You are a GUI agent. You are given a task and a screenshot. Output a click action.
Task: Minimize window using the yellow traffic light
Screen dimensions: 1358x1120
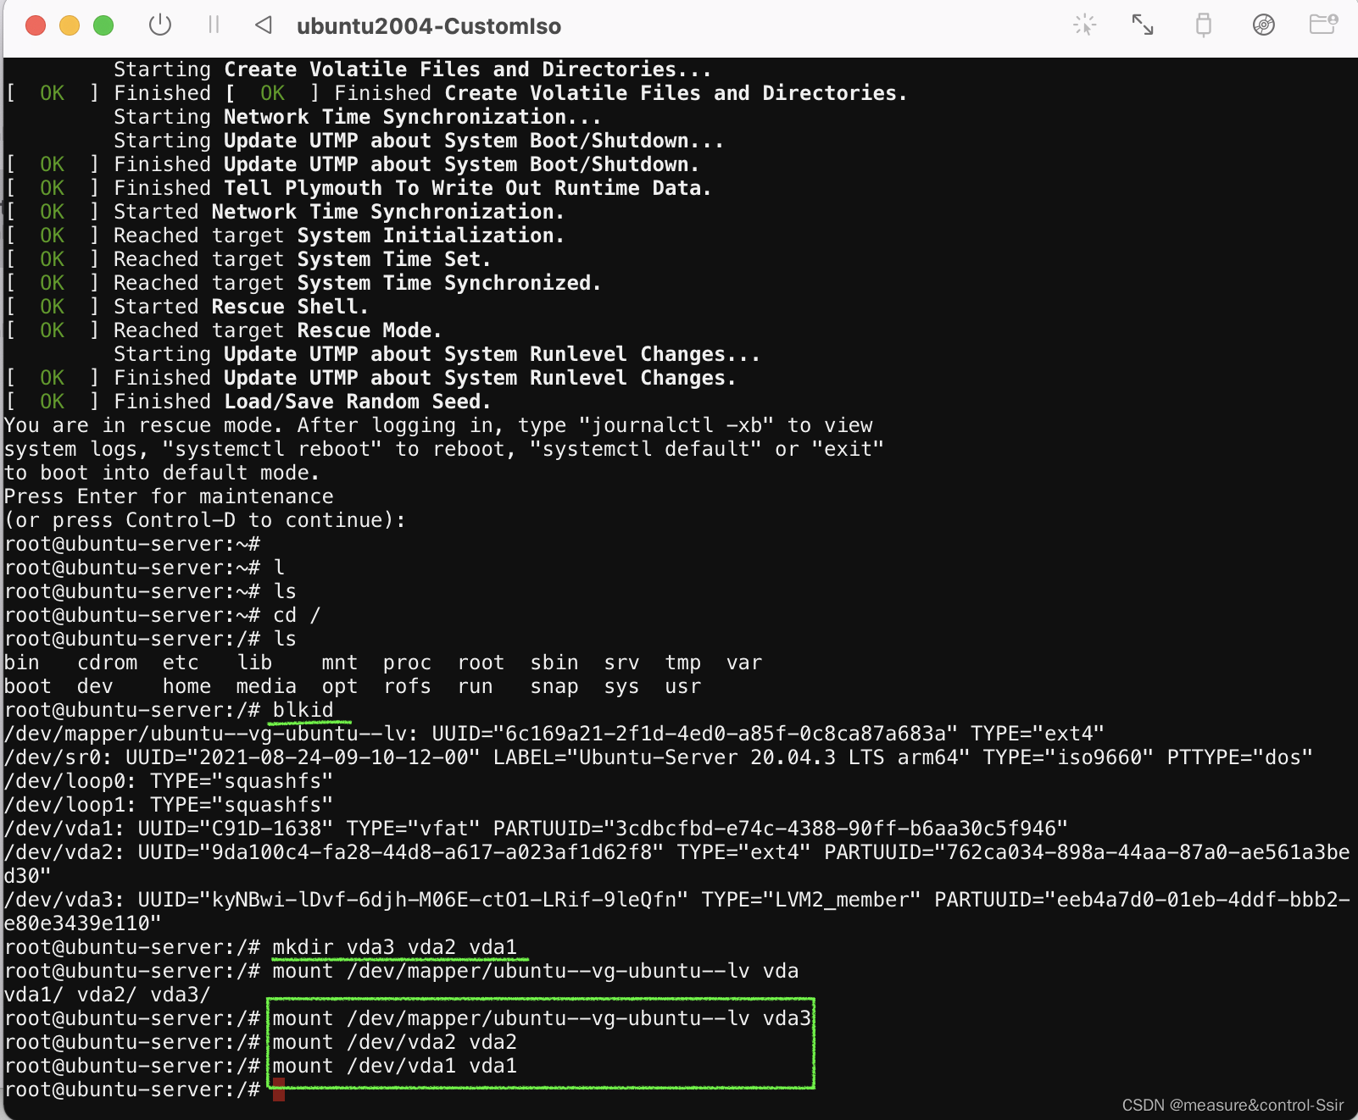tap(70, 25)
